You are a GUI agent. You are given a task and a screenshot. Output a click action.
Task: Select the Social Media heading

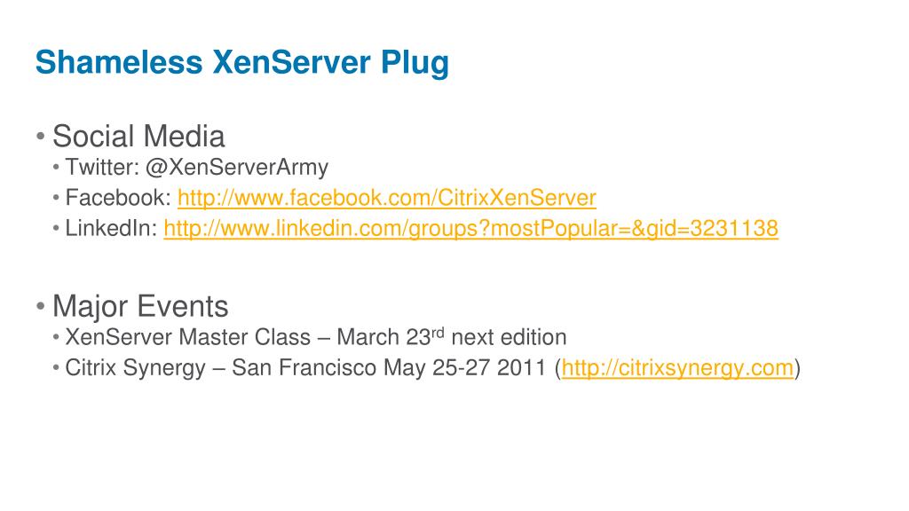point(138,137)
